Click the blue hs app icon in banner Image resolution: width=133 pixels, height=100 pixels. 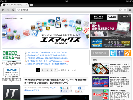(x=35, y=33)
